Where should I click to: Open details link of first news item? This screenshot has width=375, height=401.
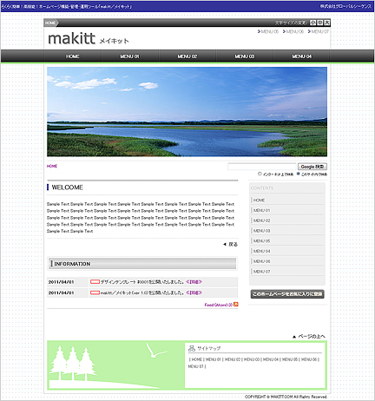coord(194,282)
